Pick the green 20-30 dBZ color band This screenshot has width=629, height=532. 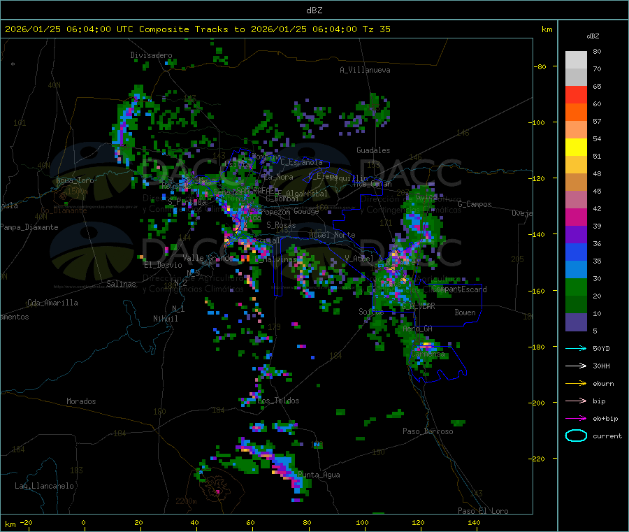point(576,287)
